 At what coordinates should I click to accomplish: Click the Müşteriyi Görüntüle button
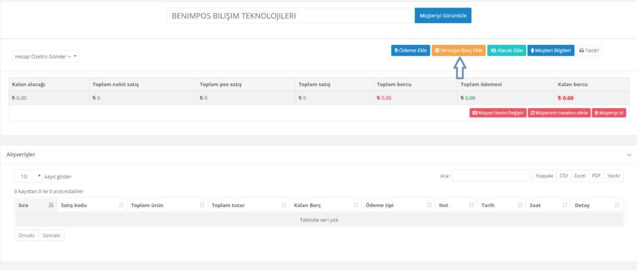coord(443,16)
